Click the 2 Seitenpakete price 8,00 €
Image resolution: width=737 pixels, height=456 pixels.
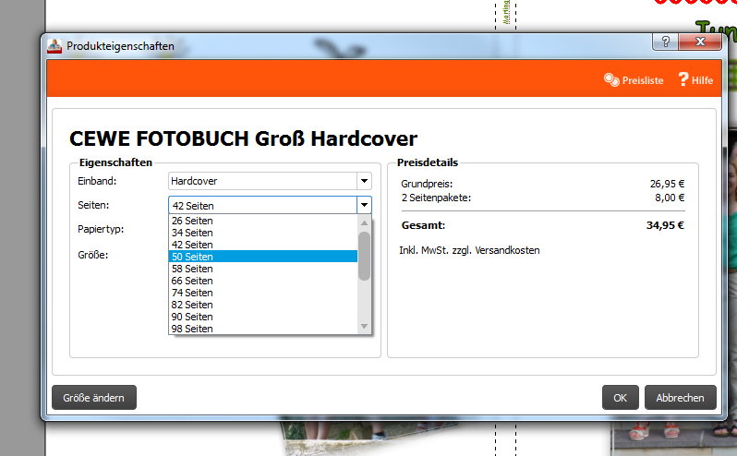pyautogui.click(x=670, y=198)
